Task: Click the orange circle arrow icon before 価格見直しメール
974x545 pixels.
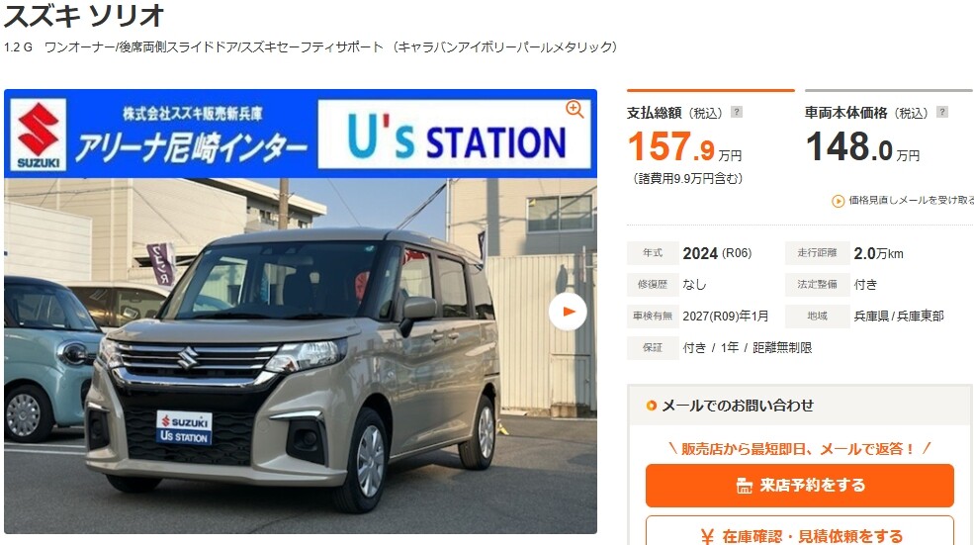Action: (x=838, y=201)
